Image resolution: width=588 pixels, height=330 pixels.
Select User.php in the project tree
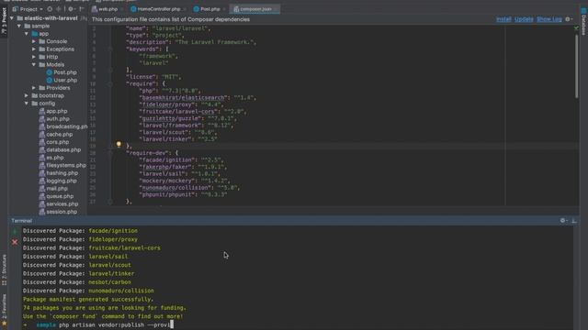62,80
